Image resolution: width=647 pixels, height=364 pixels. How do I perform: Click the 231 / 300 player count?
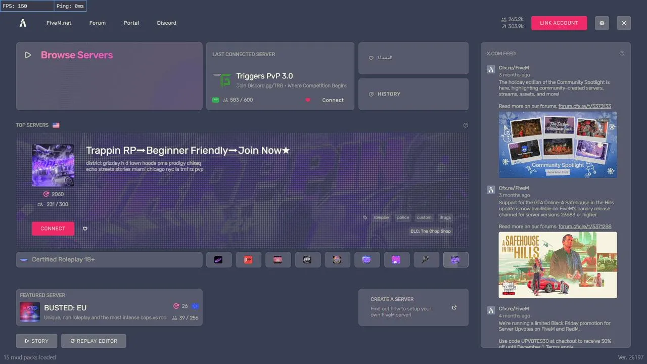point(57,204)
